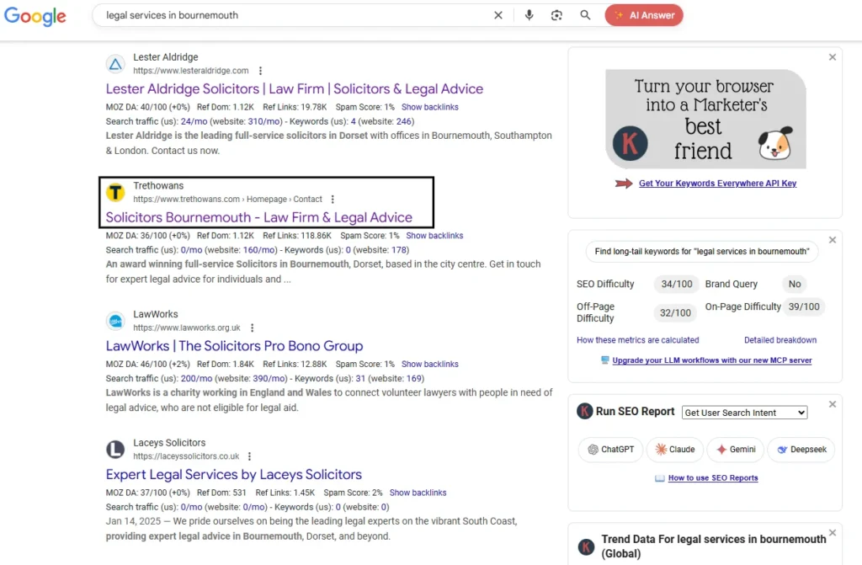Image resolution: width=862 pixels, height=565 pixels.
Task: Click LawWorks website keywords 169 value
Action: point(414,379)
